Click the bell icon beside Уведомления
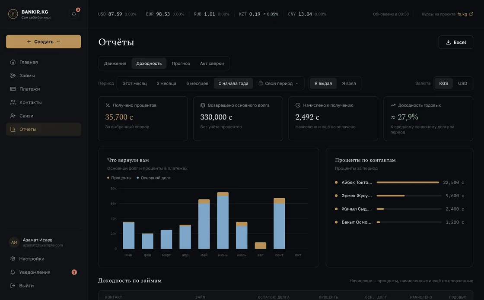This screenshot has height=300, width=484. click(13, 272)
